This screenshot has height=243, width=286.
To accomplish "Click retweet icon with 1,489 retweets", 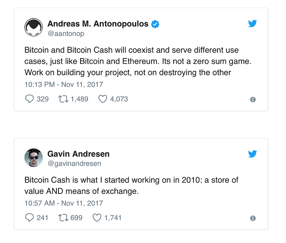I will (63, 99).
